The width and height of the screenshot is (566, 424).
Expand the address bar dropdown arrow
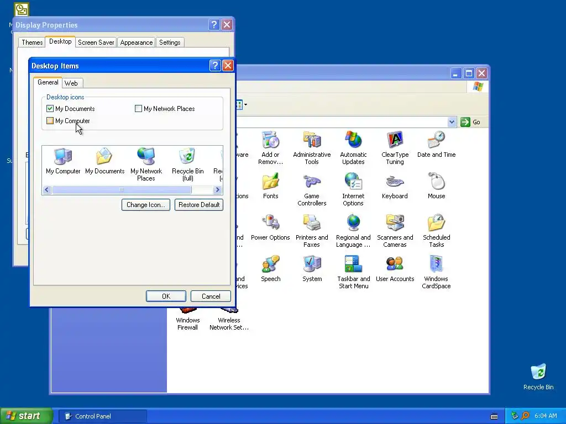(452, 122)
